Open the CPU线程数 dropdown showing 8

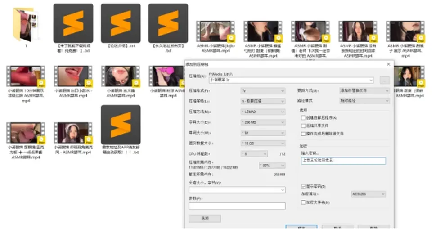(x=254, y=154)
